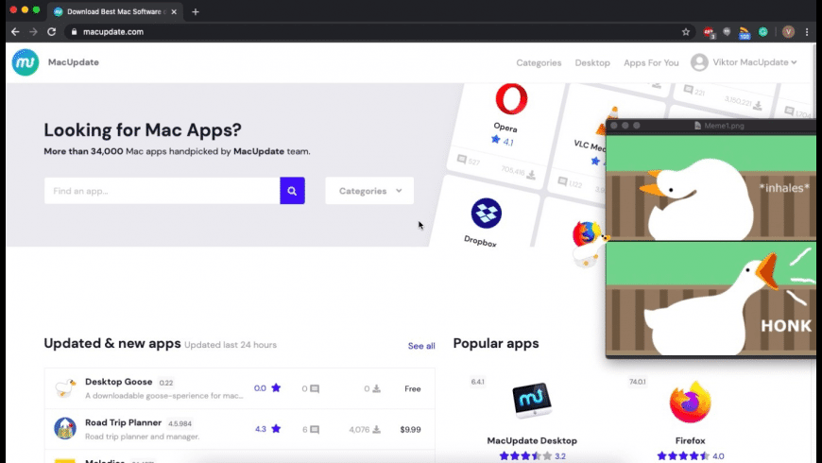
Task: Open Chrome profile avatar
Action: point(788,32)
